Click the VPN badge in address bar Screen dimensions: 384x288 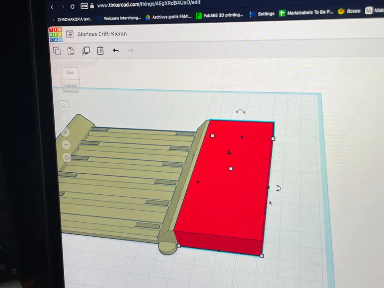point(84,6)
